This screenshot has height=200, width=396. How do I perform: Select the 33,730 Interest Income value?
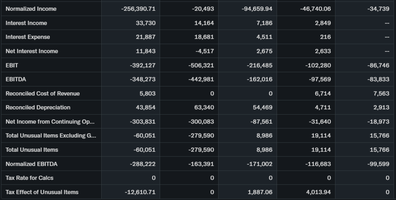[145, 23]
